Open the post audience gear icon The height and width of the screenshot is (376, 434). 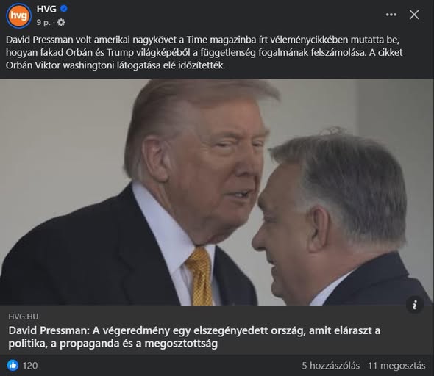[61, 22]
